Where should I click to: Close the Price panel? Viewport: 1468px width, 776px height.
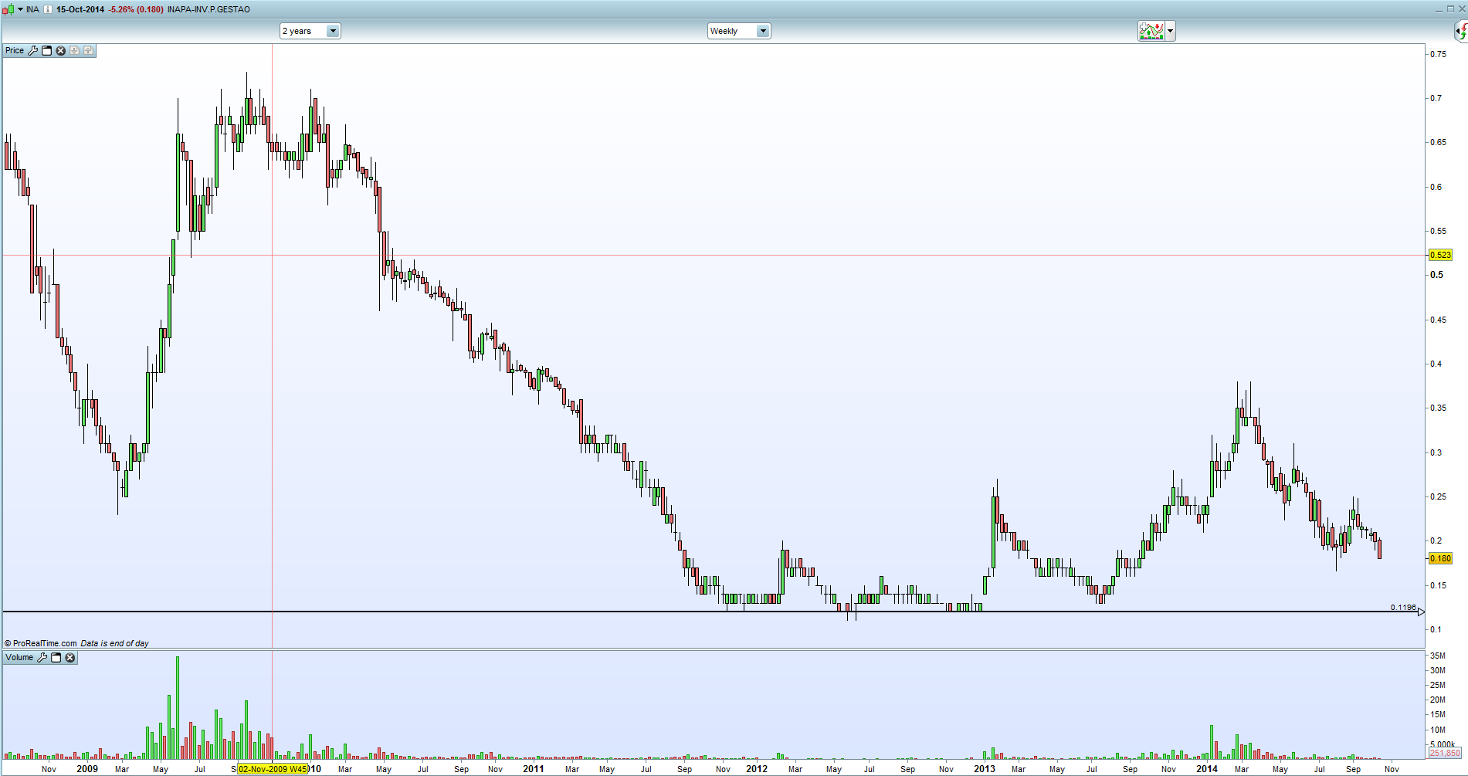pyautogui.click(x=61, y=50)
